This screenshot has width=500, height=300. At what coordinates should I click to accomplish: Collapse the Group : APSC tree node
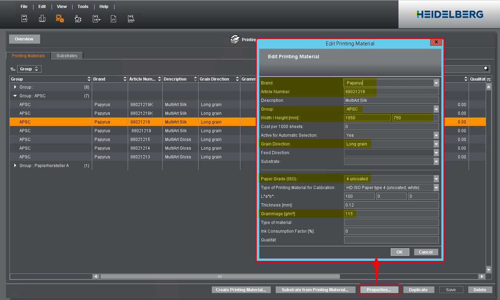pyautogui.click(x=15, y=96)
